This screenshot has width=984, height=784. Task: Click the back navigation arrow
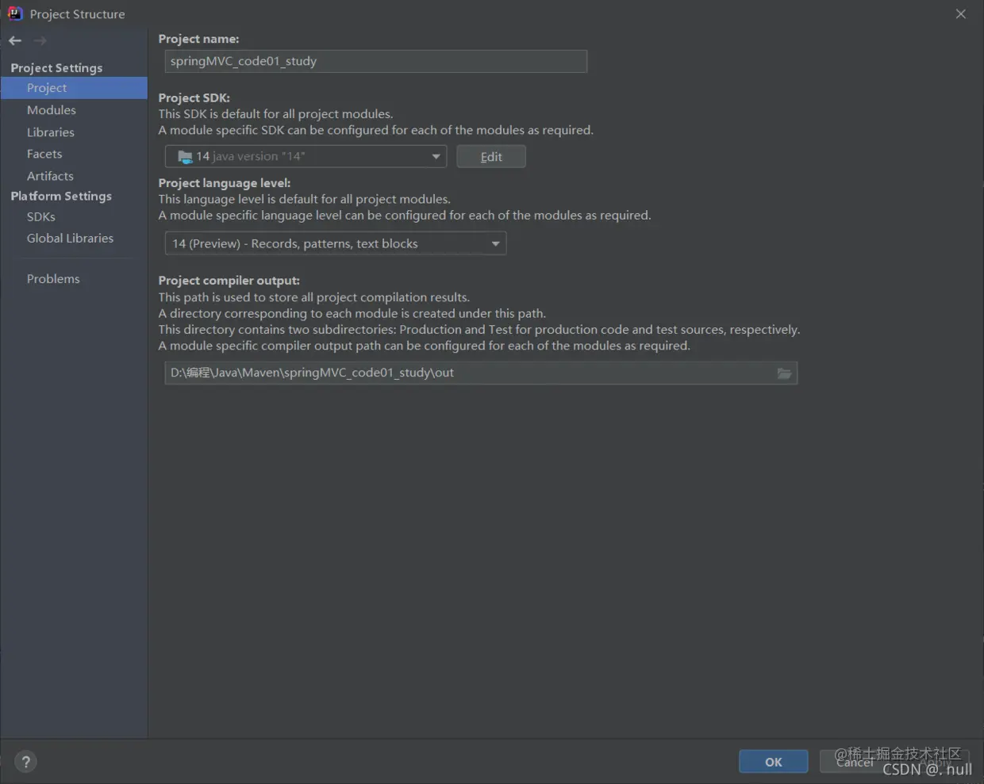click(15, 40)
